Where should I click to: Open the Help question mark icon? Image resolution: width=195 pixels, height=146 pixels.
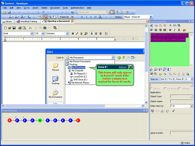point(73,12)
